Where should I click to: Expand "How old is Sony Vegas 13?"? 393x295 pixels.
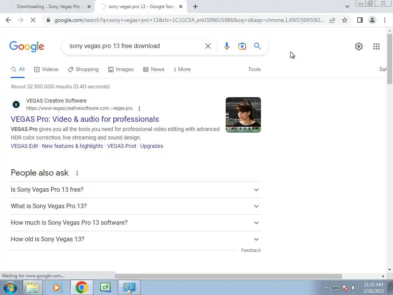tap(135, 239)
